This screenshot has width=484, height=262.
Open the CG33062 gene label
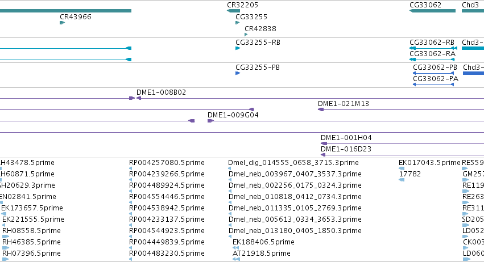point(425,5)
